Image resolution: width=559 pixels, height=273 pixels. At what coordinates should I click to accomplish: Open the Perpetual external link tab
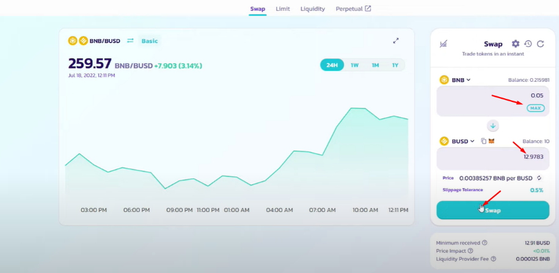(353, 9)
